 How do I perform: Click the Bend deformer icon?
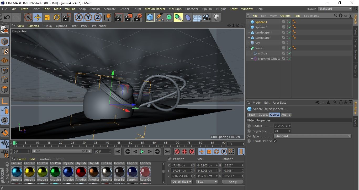click(188, 18)
